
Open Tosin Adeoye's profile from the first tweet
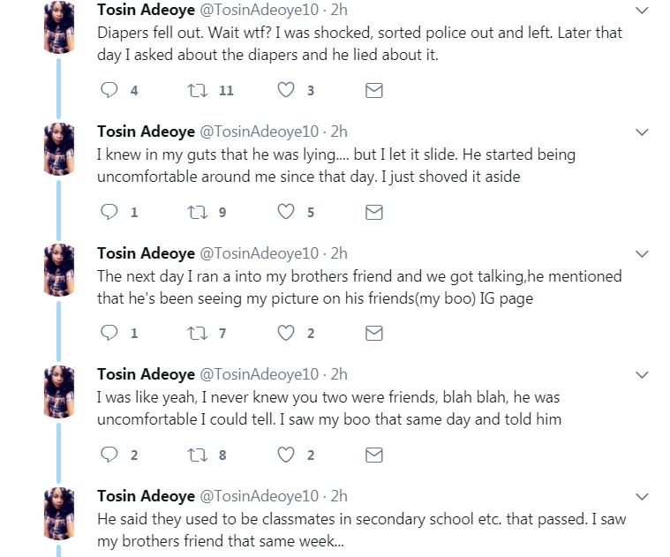coord(146,11)
